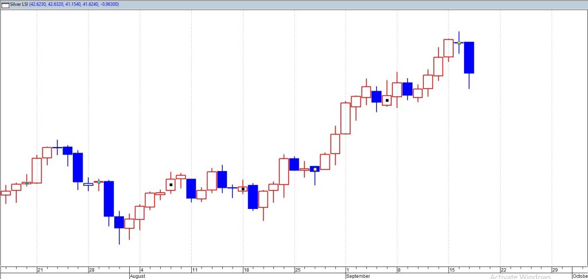Click the date label 25 on axis
This screenshot has height=279, width=588.
(298, 270)
